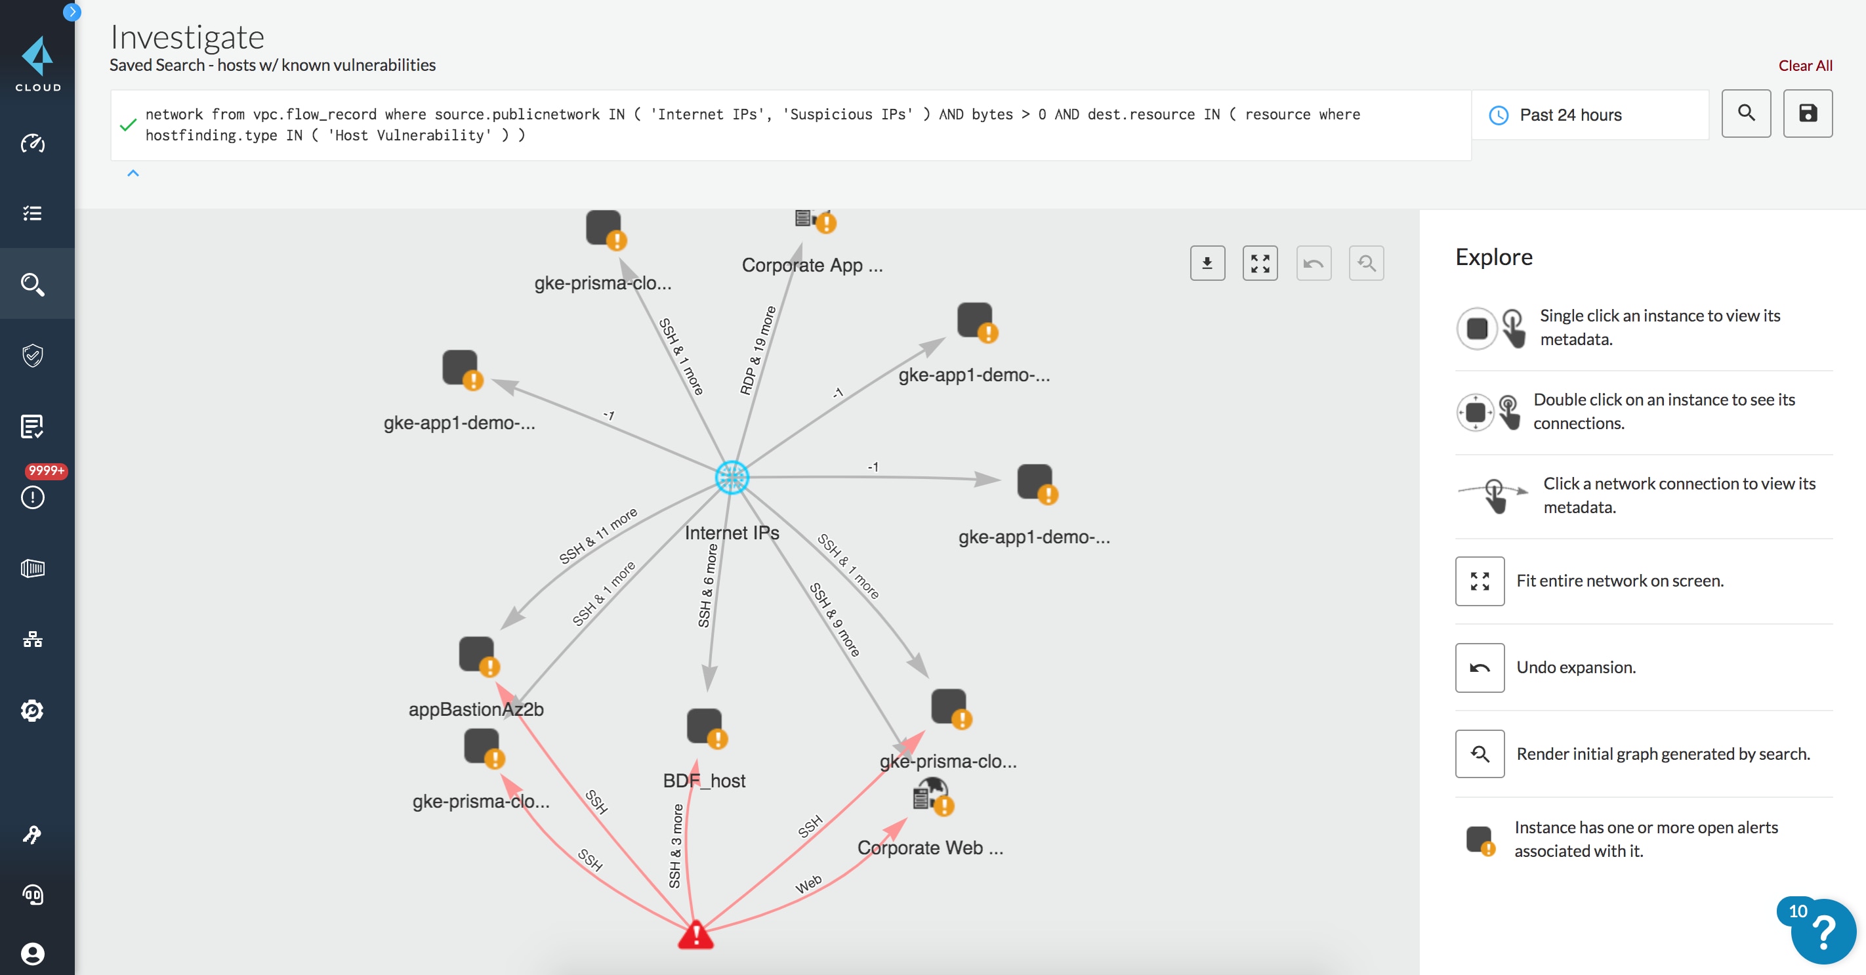
Task: Open the Compliance shield icon in sidebar
Action: pyautogui.click(x=33, y=356)
